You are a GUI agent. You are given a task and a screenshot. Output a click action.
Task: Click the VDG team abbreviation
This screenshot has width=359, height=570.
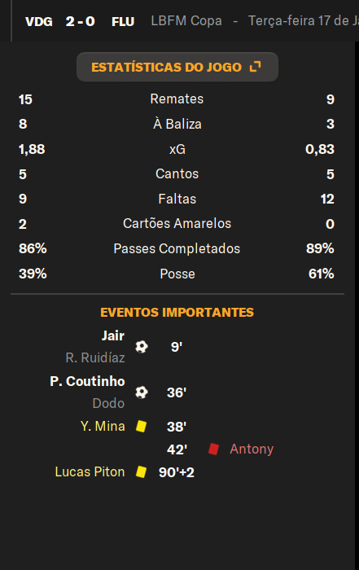39,22
